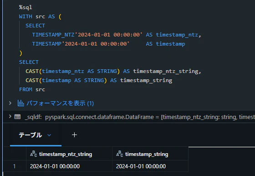Select the timestamp_string value cell in row 1
This screenshot has height=176, width=255.
pyautogui.click(x=150, y=166)
